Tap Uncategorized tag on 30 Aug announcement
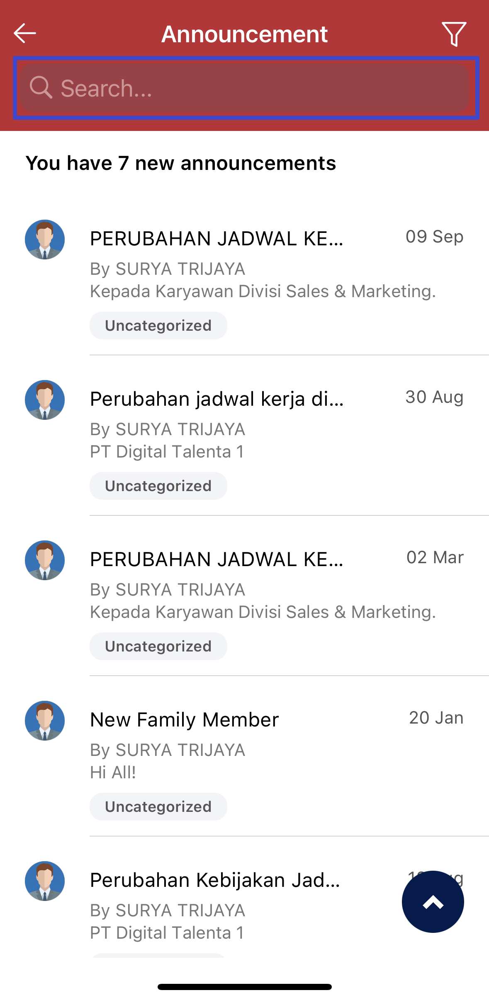Image resolution: width=489 pixels, height=1000 pixels. (x=158, y=486)
